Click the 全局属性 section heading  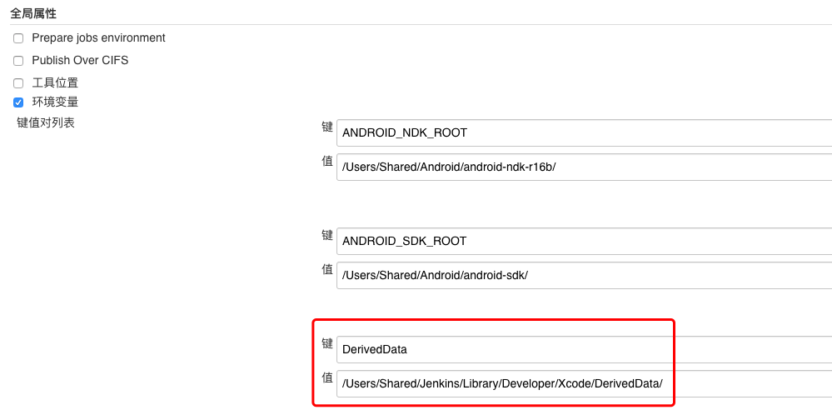[x=33, y=13]
